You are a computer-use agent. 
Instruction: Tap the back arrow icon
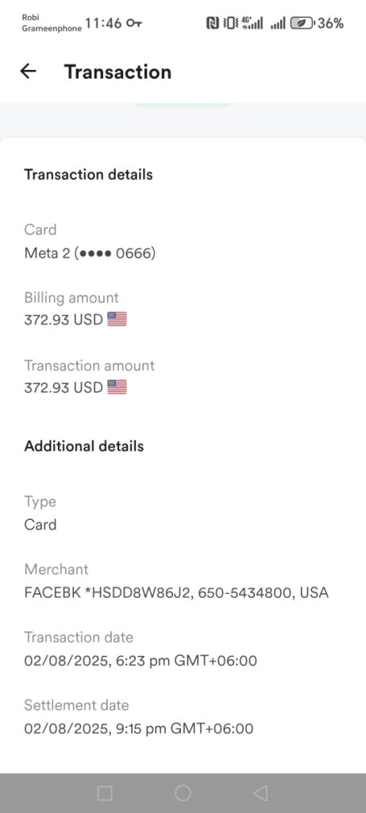click(28, 71)
